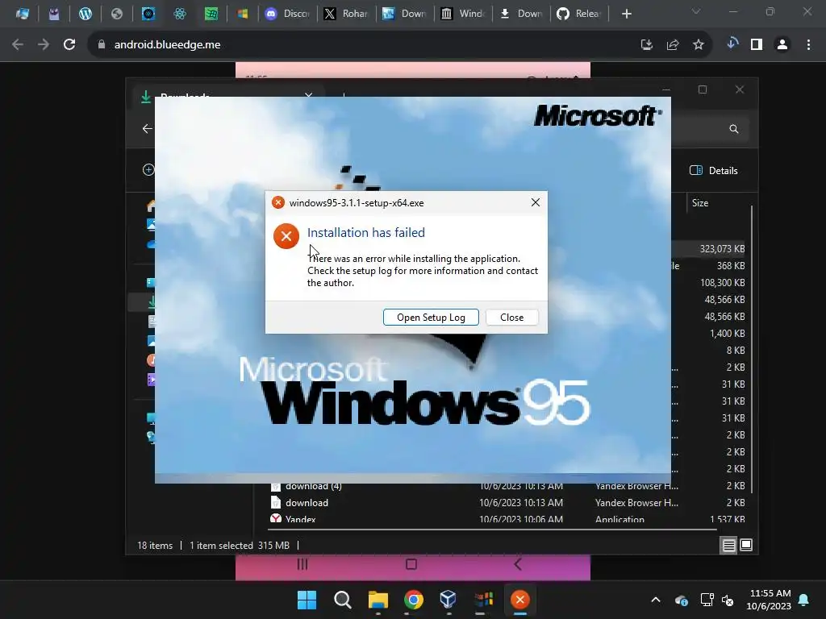Select the Yandex application file
Image resolution: width=826 pixels, height=619 pixels.
point(507,519)
